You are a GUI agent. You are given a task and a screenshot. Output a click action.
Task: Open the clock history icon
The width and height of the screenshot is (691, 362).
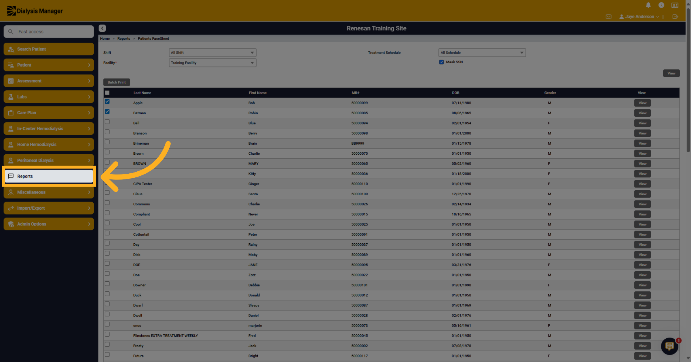click(x=661, y=5)
